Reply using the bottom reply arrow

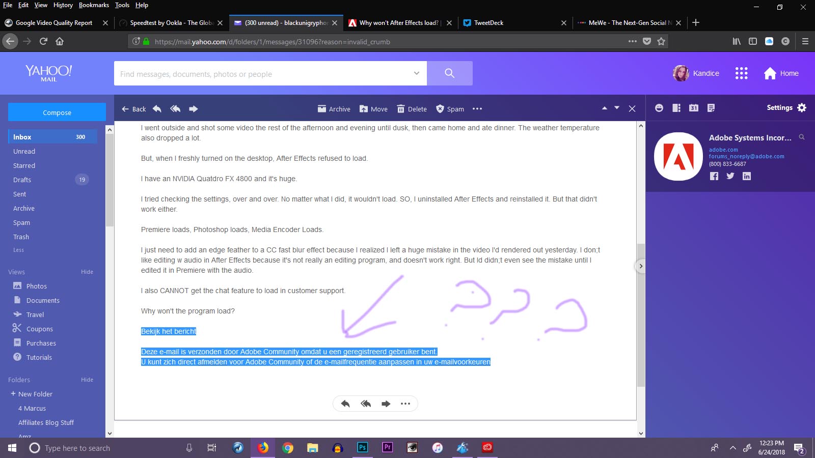pos(345,404)
